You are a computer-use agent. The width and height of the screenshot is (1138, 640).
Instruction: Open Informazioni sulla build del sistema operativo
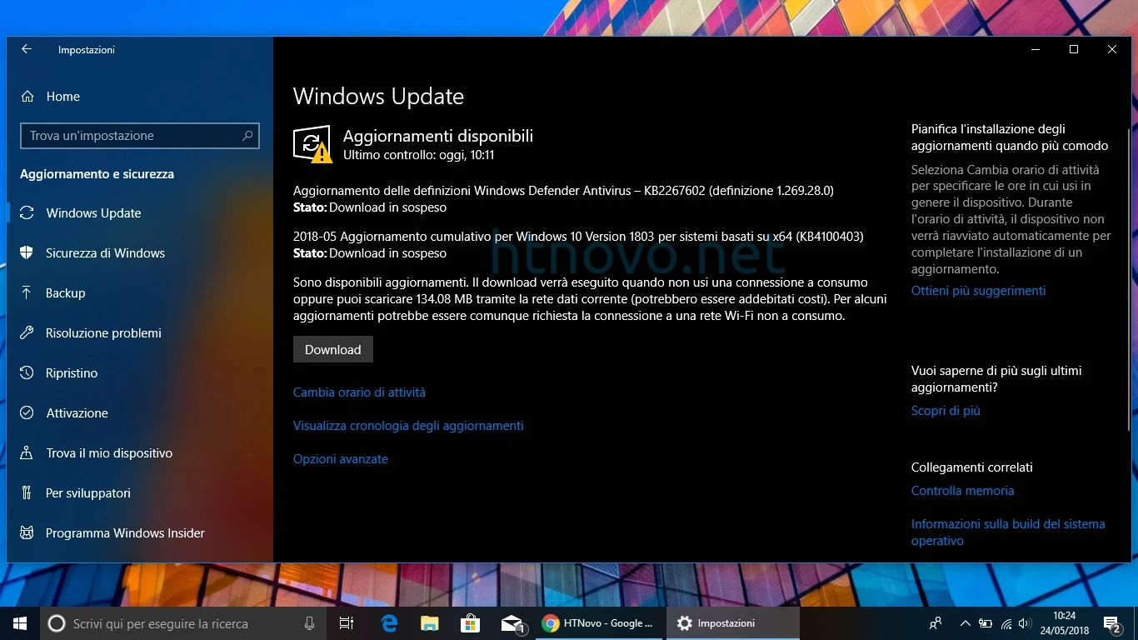[1008, 532]
